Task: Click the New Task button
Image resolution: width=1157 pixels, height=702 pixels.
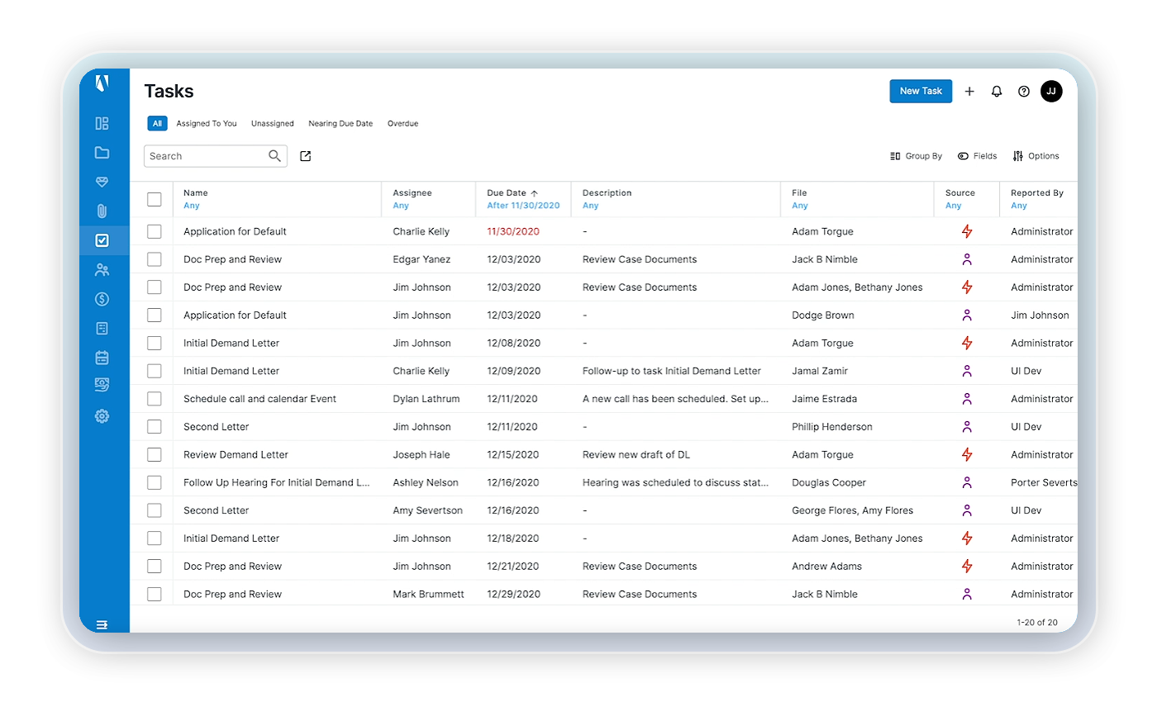Action: click(921, 92)
